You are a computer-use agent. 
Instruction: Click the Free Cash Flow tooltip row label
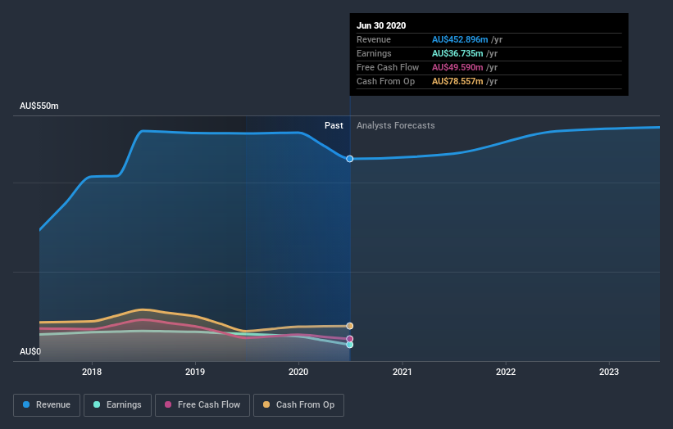[x=388, y=67]
